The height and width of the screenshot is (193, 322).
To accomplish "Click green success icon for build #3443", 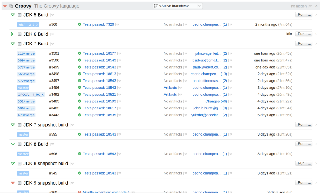I will pyautogui.click(x=79, y=115).
